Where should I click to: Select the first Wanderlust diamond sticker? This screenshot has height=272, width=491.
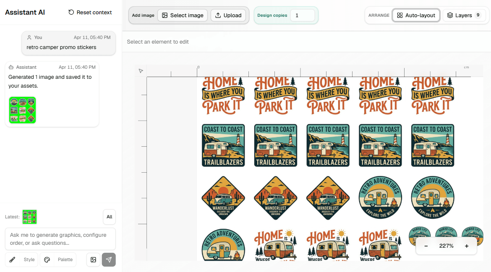tap(223, 198)
